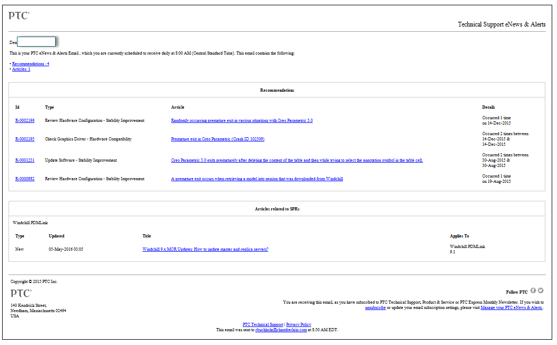Click 'Occurred 1 time on 14-Dec-2015' detail
557x345 pixels.
point(496,120)
